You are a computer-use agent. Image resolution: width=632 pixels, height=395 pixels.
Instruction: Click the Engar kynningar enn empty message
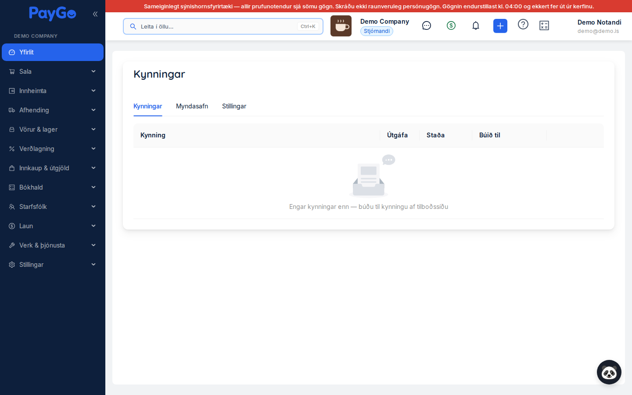click(x=369, y=207)
